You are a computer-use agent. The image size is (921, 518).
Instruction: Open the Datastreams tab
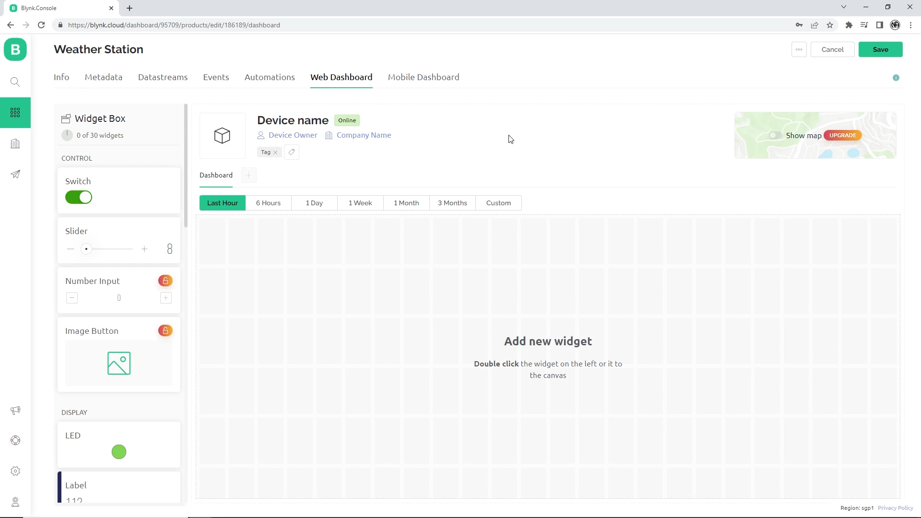point(163,77)
